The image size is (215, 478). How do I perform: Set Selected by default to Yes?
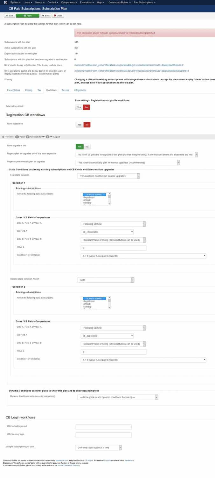coord(79,107)
